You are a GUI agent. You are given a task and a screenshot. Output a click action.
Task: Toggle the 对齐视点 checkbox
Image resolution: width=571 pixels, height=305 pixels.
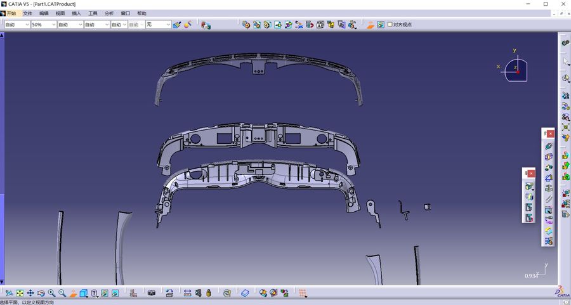pos(390,24)
